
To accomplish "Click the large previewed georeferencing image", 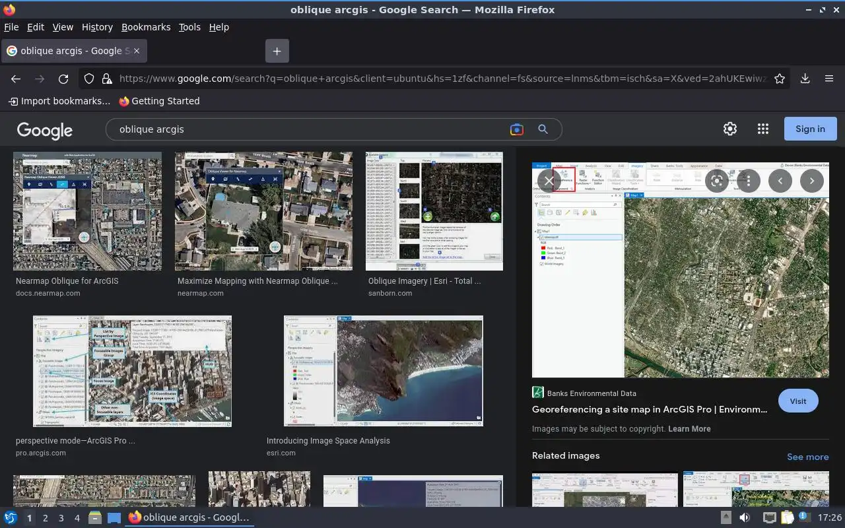I will (681, 271).
